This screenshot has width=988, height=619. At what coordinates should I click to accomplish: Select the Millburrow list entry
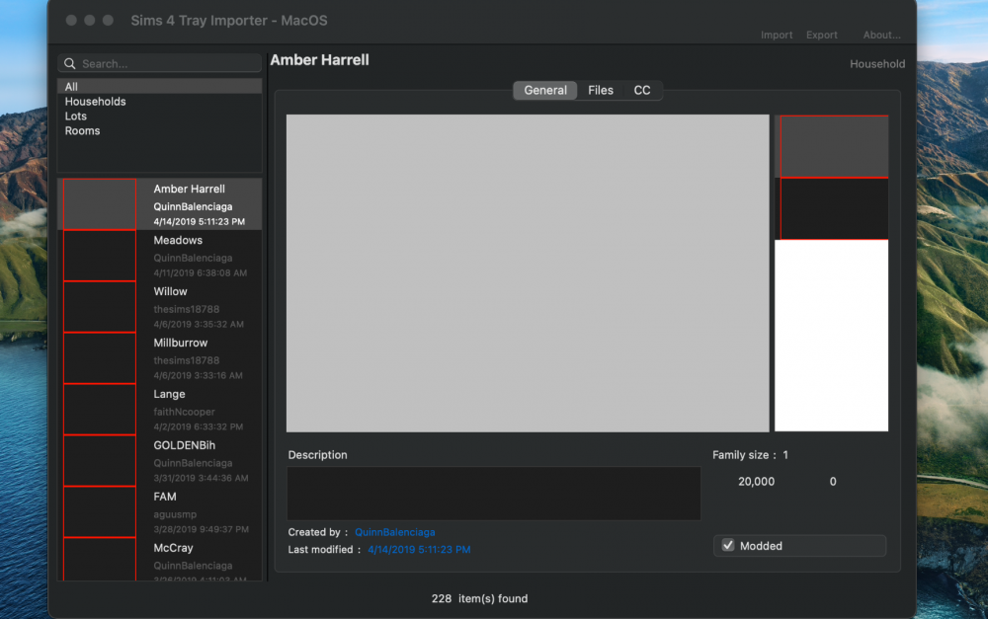160,358
